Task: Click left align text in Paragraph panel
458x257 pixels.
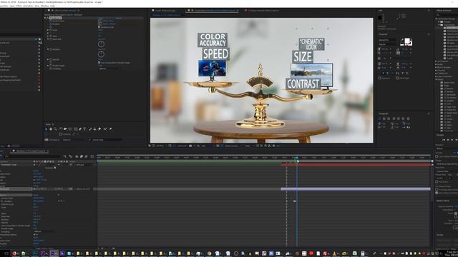Action: pos(380,119)
